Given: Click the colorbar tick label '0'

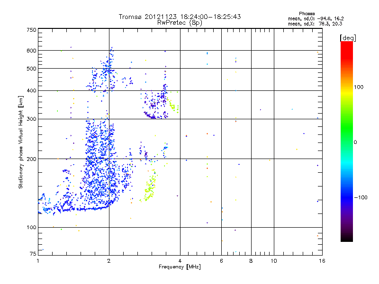Looking at the screenshot, I should click(x=355, y=142).
